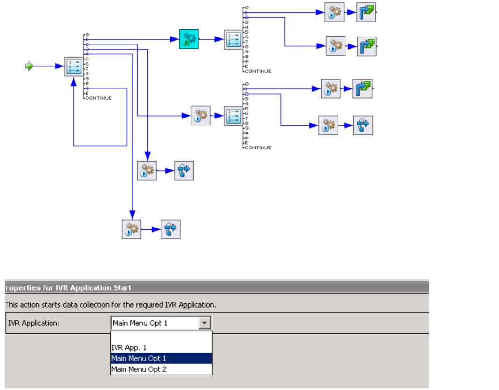Select gear node on main menu option 2 branch
Image resolution: width=499 pixels, height=390 pixels.
pyautogui.click(x=200, y=116)
